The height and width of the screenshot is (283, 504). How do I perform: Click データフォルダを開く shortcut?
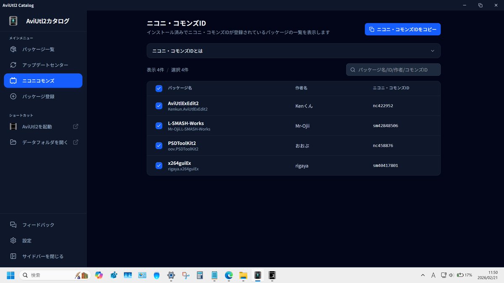tap(43, 142)
